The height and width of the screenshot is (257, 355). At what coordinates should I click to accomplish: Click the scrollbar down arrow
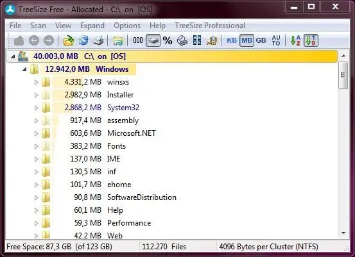tap(343, 233)
